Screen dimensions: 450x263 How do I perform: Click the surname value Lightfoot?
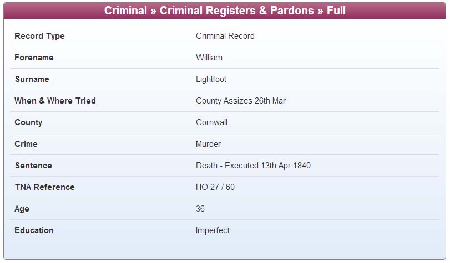211,79
